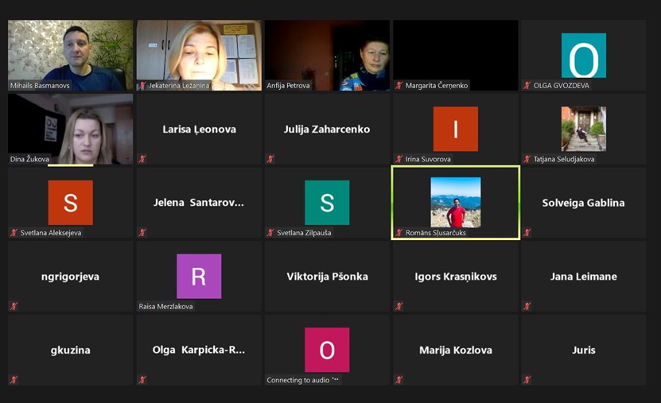Click muted mic icon beside Margarita Černenko's name
Viewport: 661px width, 403px height.
(x=399, y=85)
